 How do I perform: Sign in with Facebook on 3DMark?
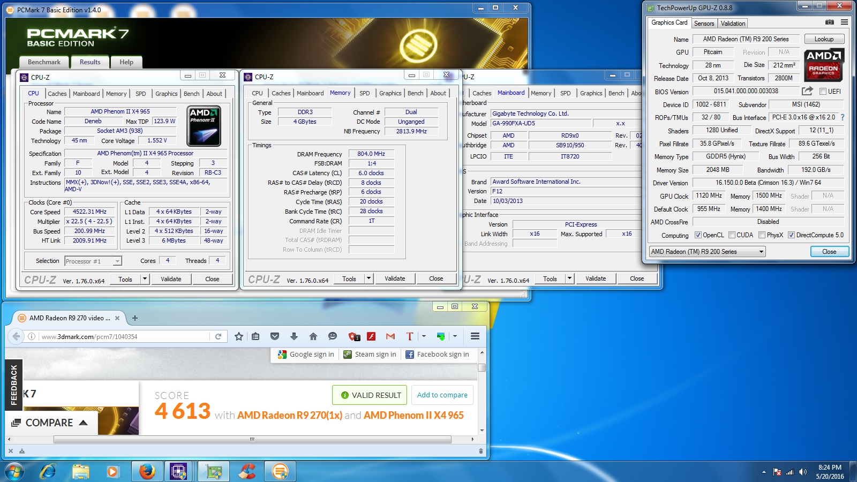click(x=438, y=355)
